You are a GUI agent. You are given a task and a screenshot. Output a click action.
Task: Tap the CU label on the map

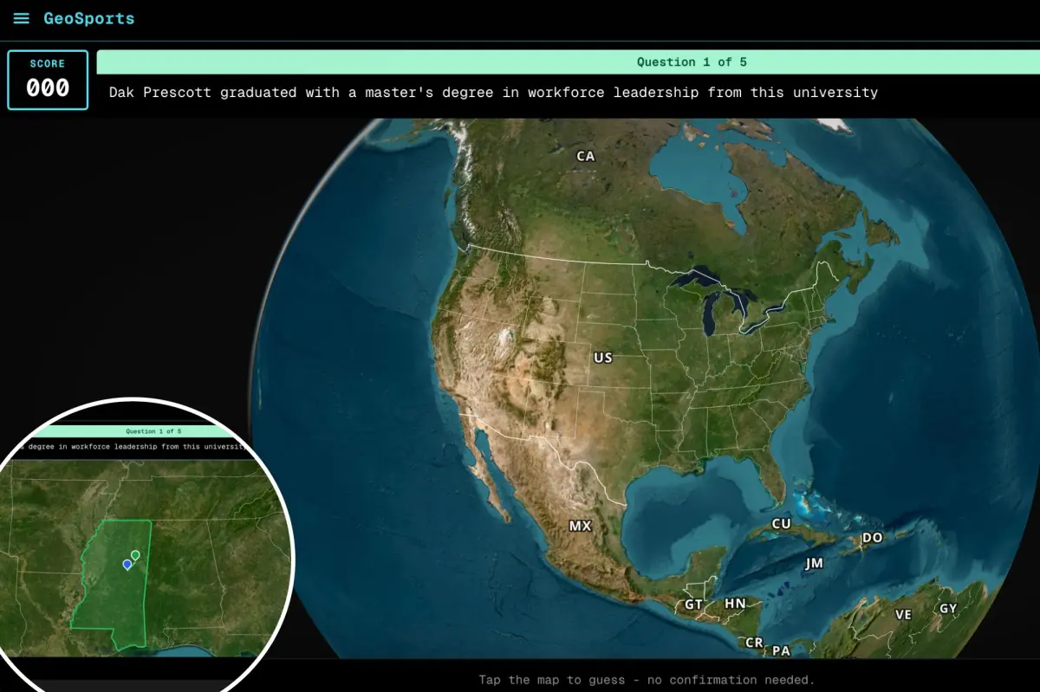click(x=782, y=524)
